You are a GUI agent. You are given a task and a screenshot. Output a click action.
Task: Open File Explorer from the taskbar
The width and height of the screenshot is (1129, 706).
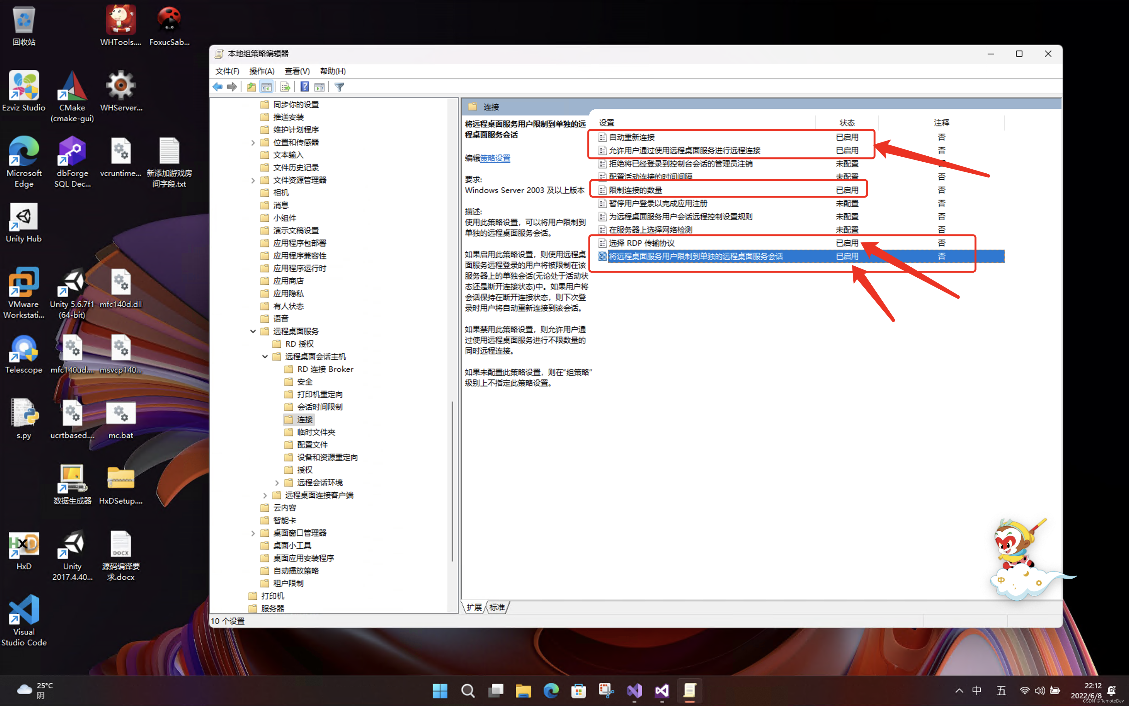coord(523,691)
